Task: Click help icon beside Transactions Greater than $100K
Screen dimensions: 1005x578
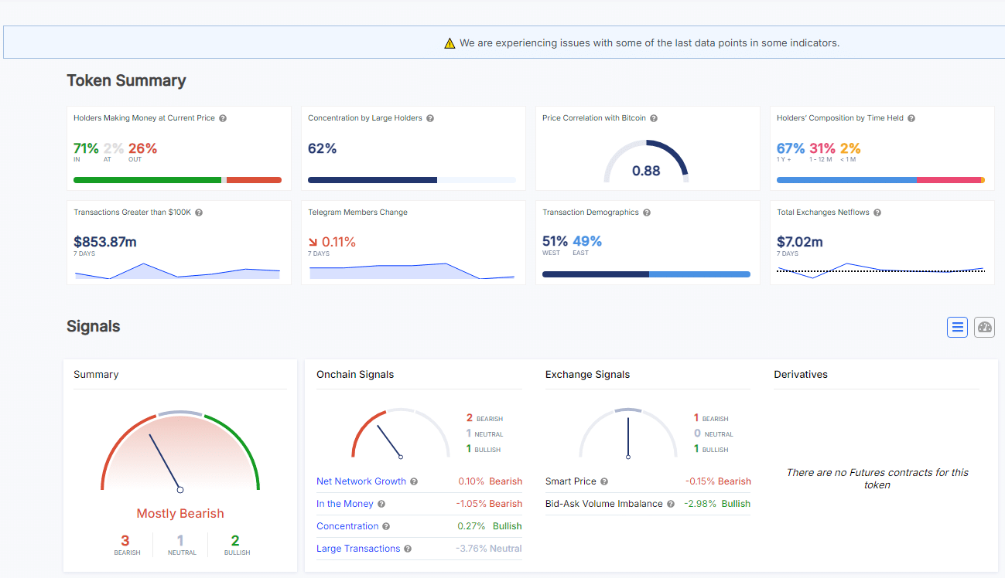Action: coord(199,212)
